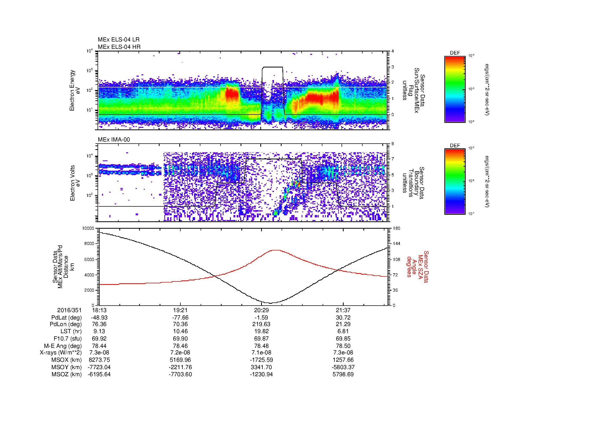Click the PdLon value 21.29

343,324
